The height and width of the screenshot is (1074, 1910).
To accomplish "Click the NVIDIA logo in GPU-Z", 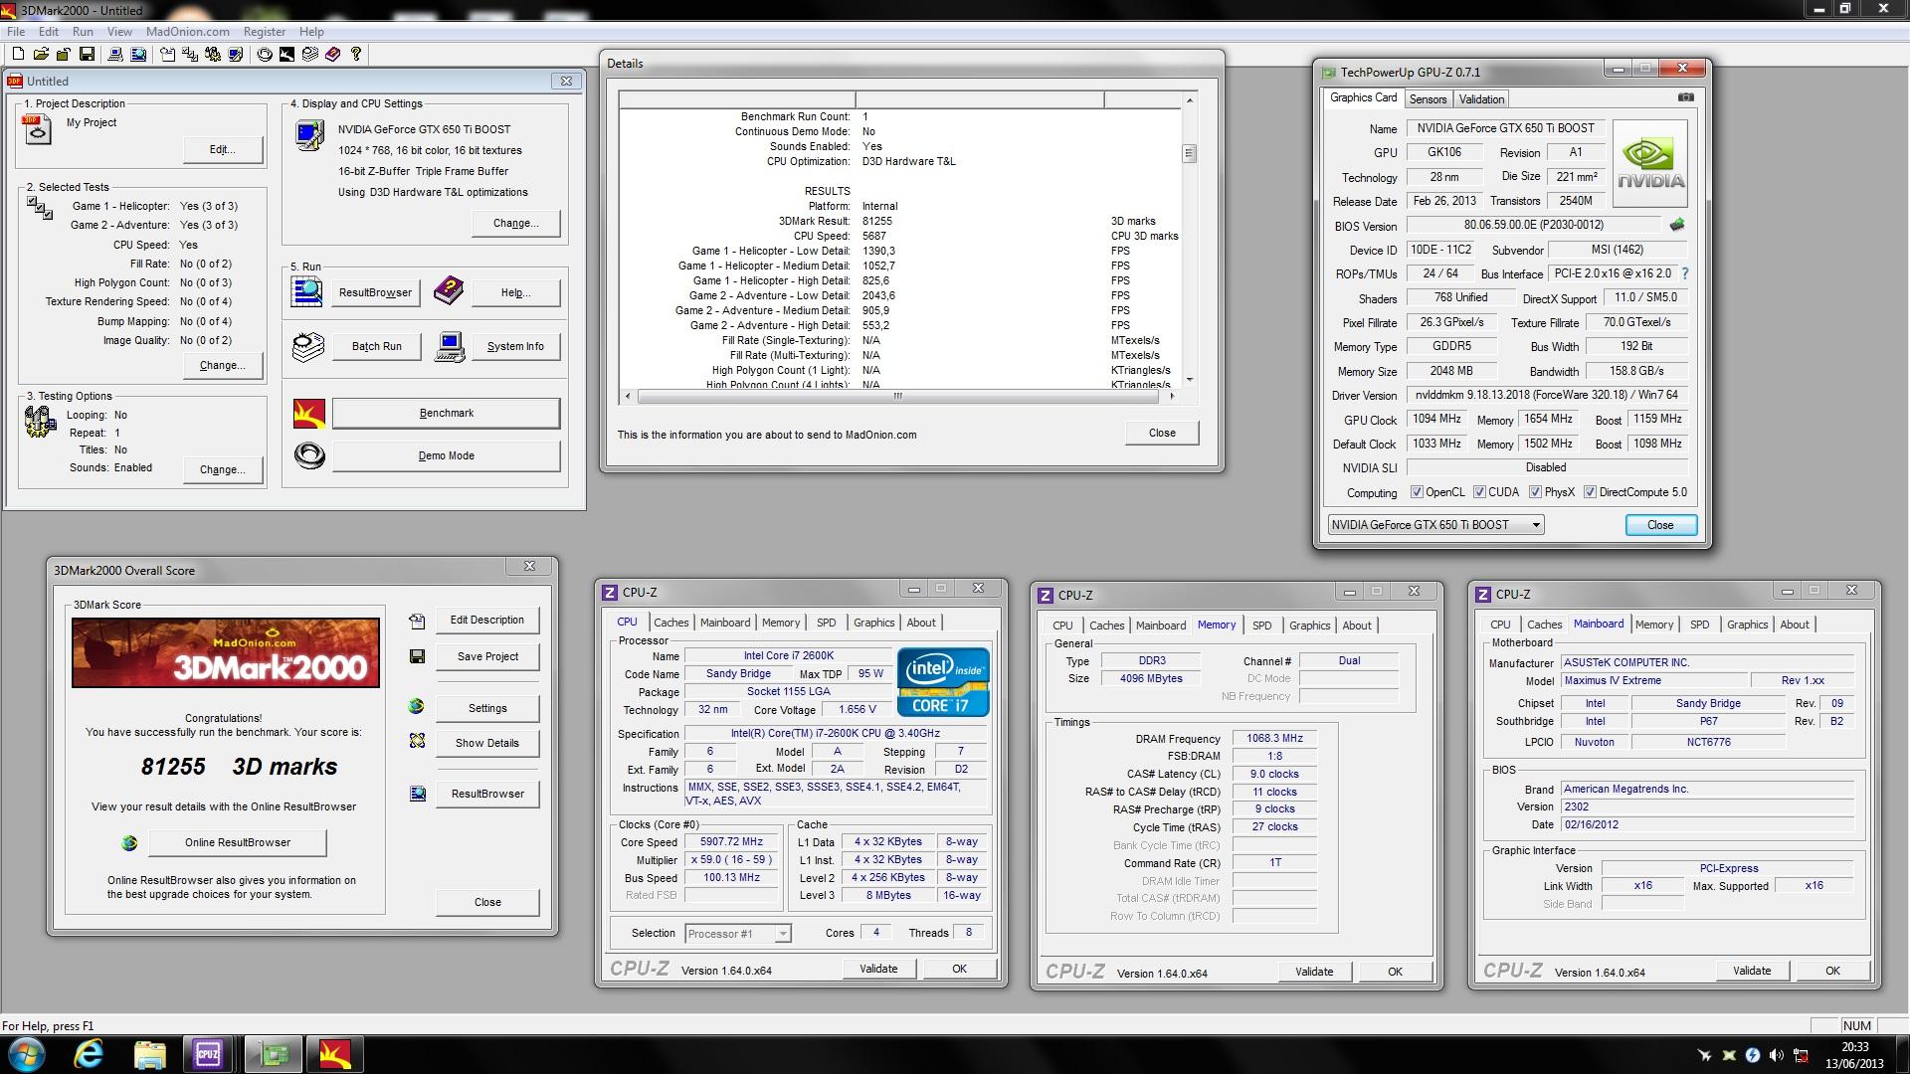I will pos(1650,162).
